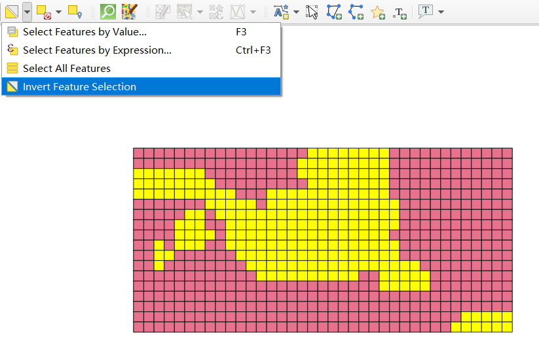The width and height of the screenshot is (539, 361).
Task: Choose Invert Feature Selection menu item
Action: [141, 86]
